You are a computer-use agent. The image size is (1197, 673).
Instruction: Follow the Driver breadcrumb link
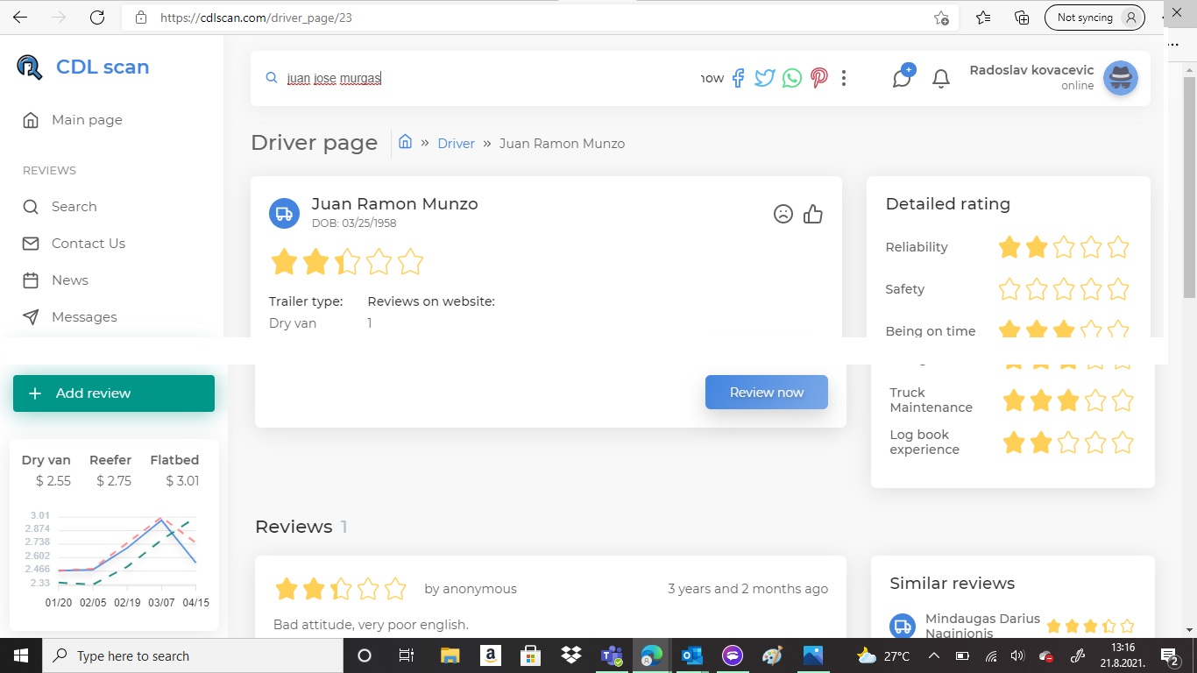click(456, 144)
